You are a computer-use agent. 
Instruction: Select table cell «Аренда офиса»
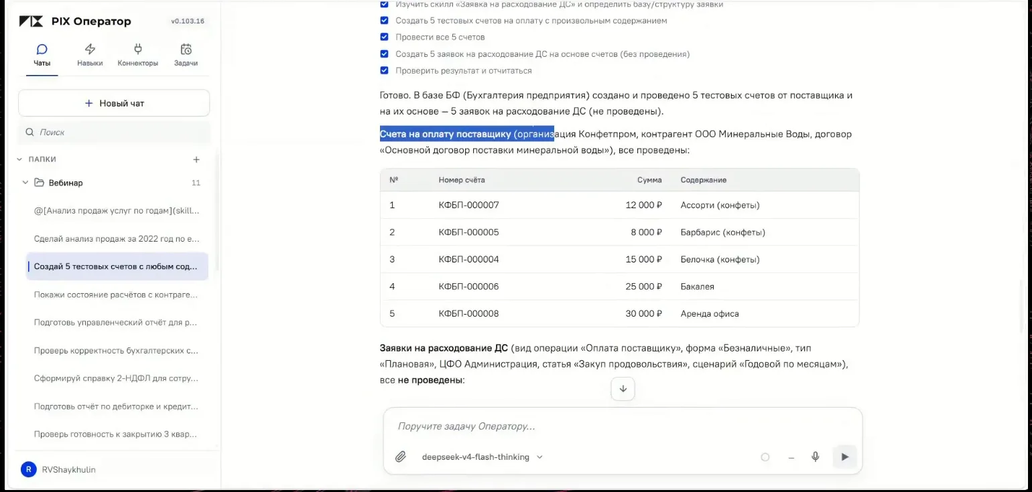coord(710,313)
